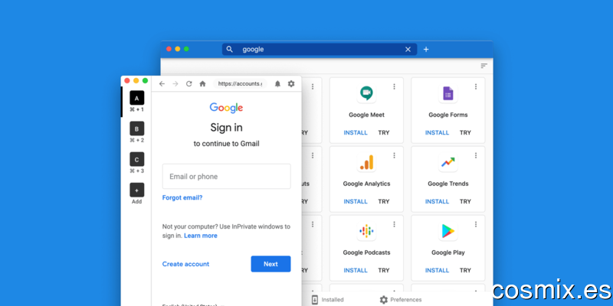Open the Preferences tab

(x=401, y=300)
